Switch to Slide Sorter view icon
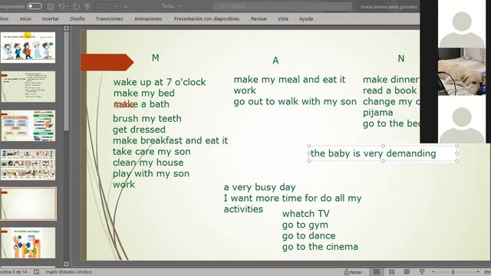The image size is (491, 276). point(392,272)
